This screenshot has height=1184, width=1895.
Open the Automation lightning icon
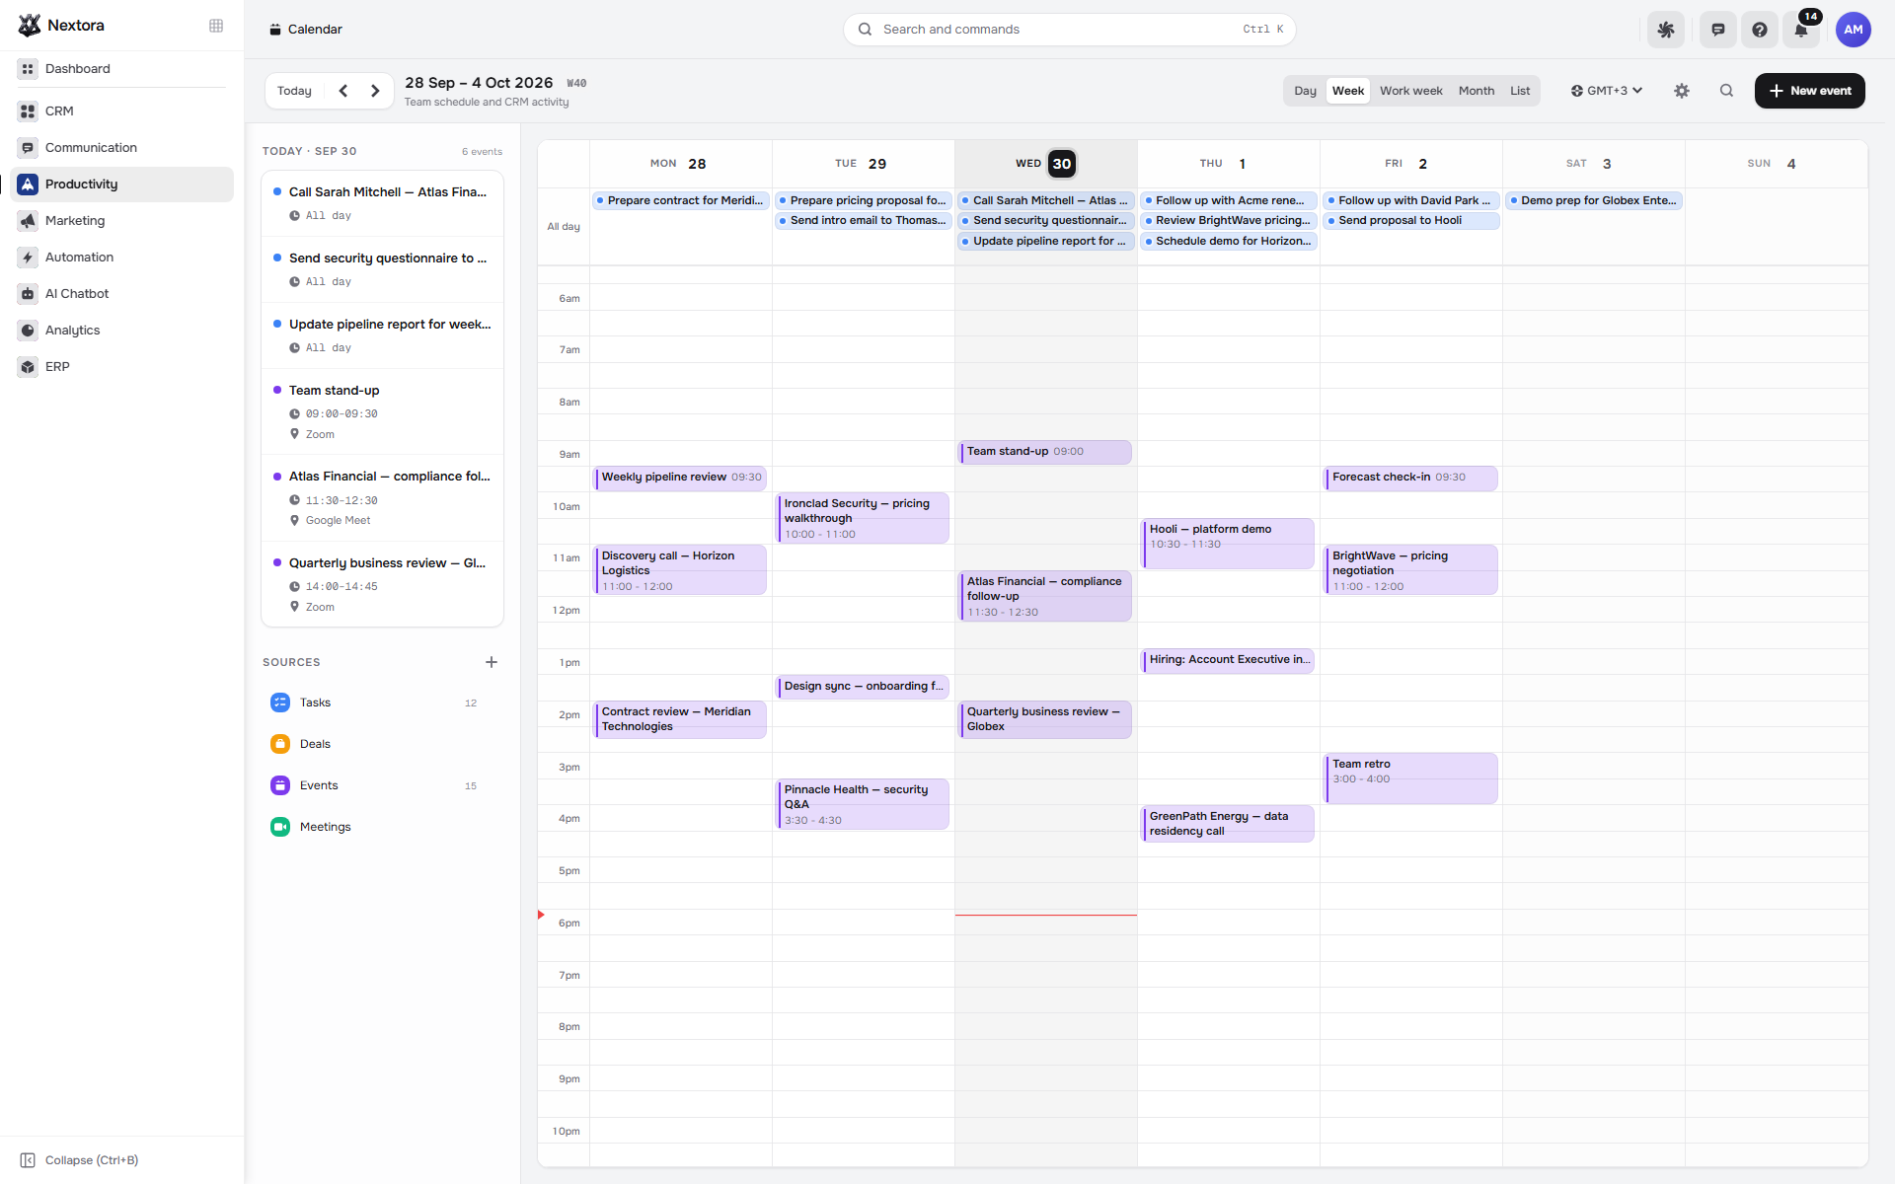(28, 258)
